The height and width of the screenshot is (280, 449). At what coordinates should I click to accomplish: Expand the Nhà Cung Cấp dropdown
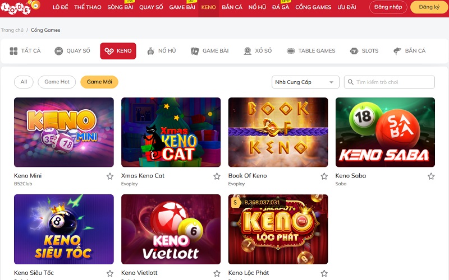(x=305, y=82)
